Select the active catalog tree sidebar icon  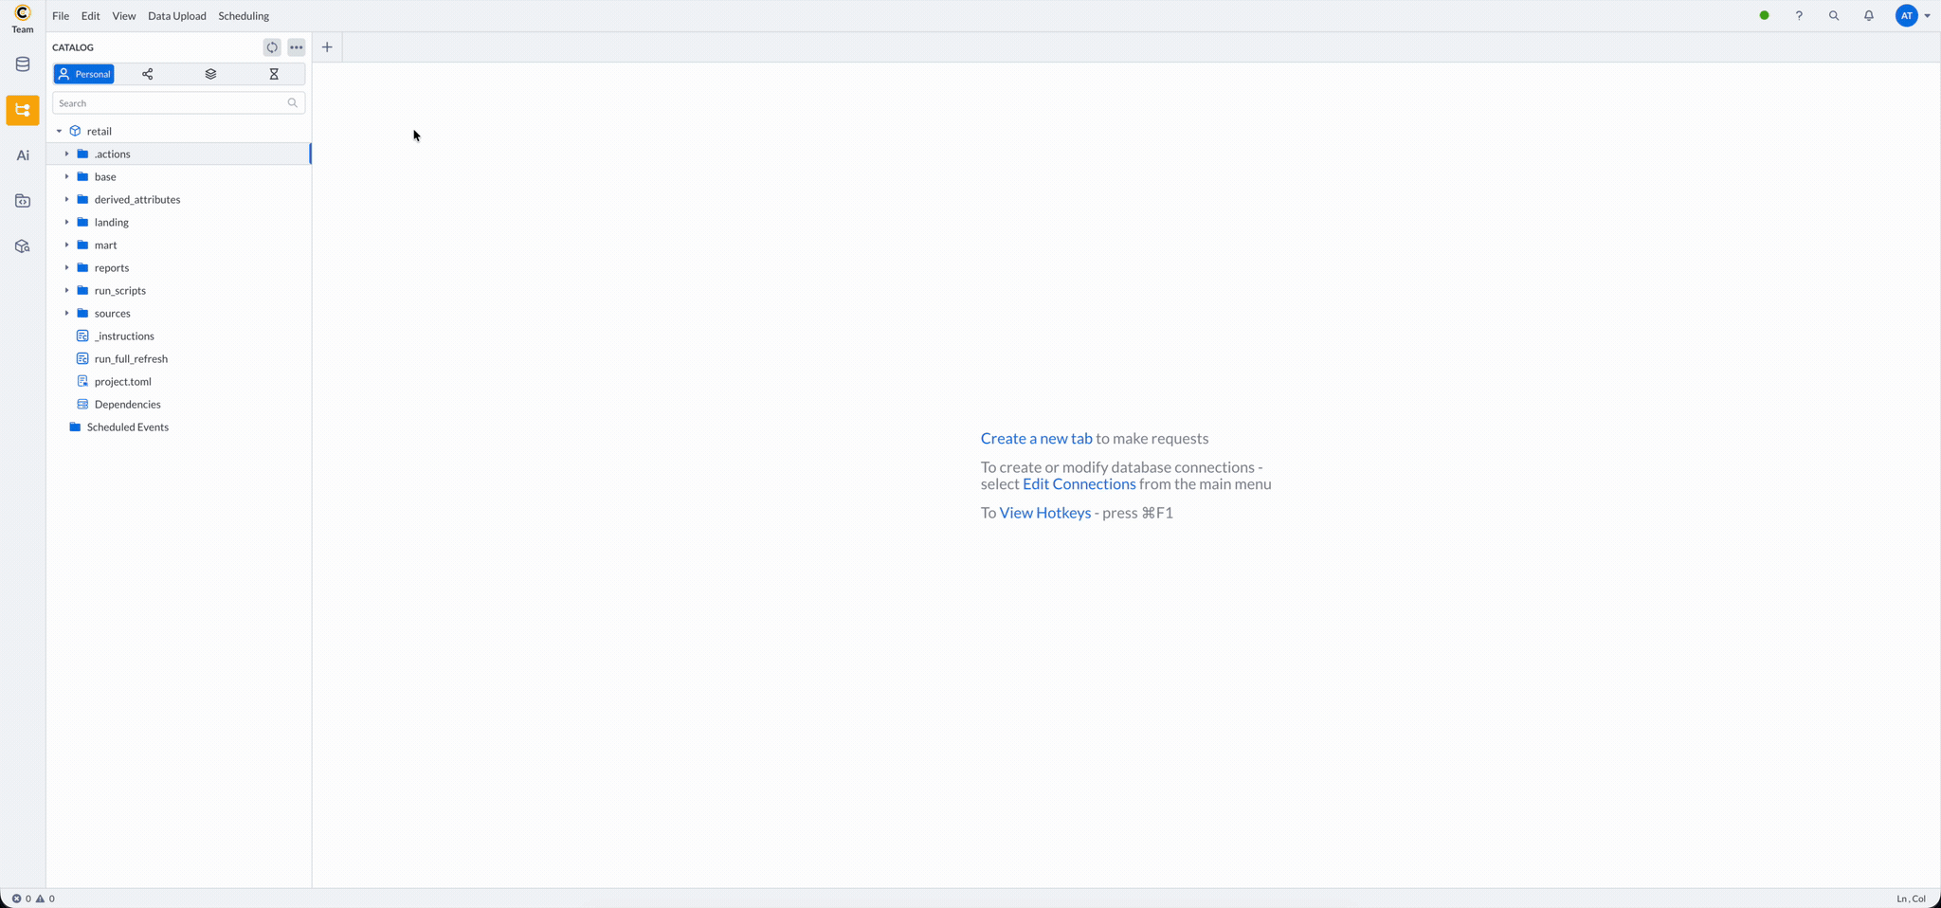pyautogui.click(x=22, y=110)
